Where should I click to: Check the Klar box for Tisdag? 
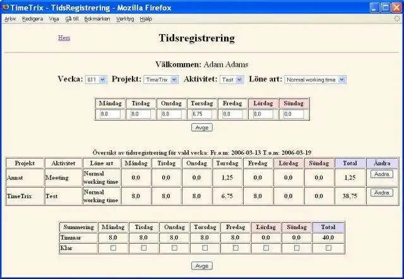(144, 247)
